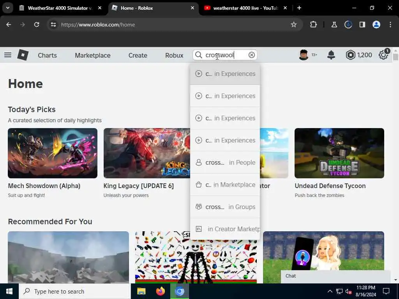Click the muted volume tray icon
This screenshot has height=299, width=399.
[x=349, y=291]
